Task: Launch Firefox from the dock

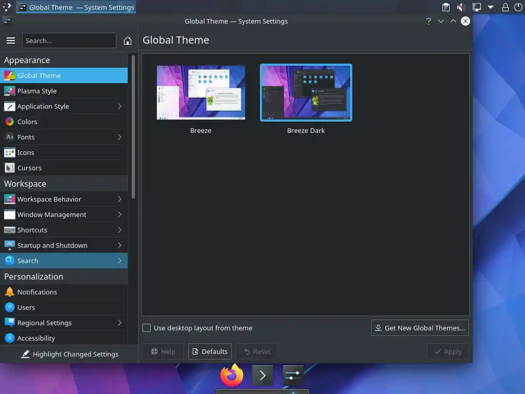Action: coord(232,375)
